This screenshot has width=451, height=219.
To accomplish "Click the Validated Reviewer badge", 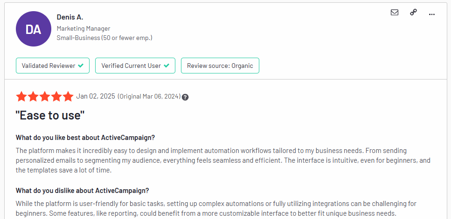I will coord(53,66).
